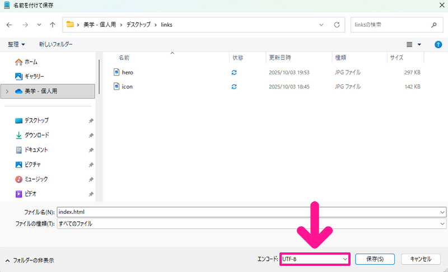Sort files by 更新日時 column header

(279, 58)
